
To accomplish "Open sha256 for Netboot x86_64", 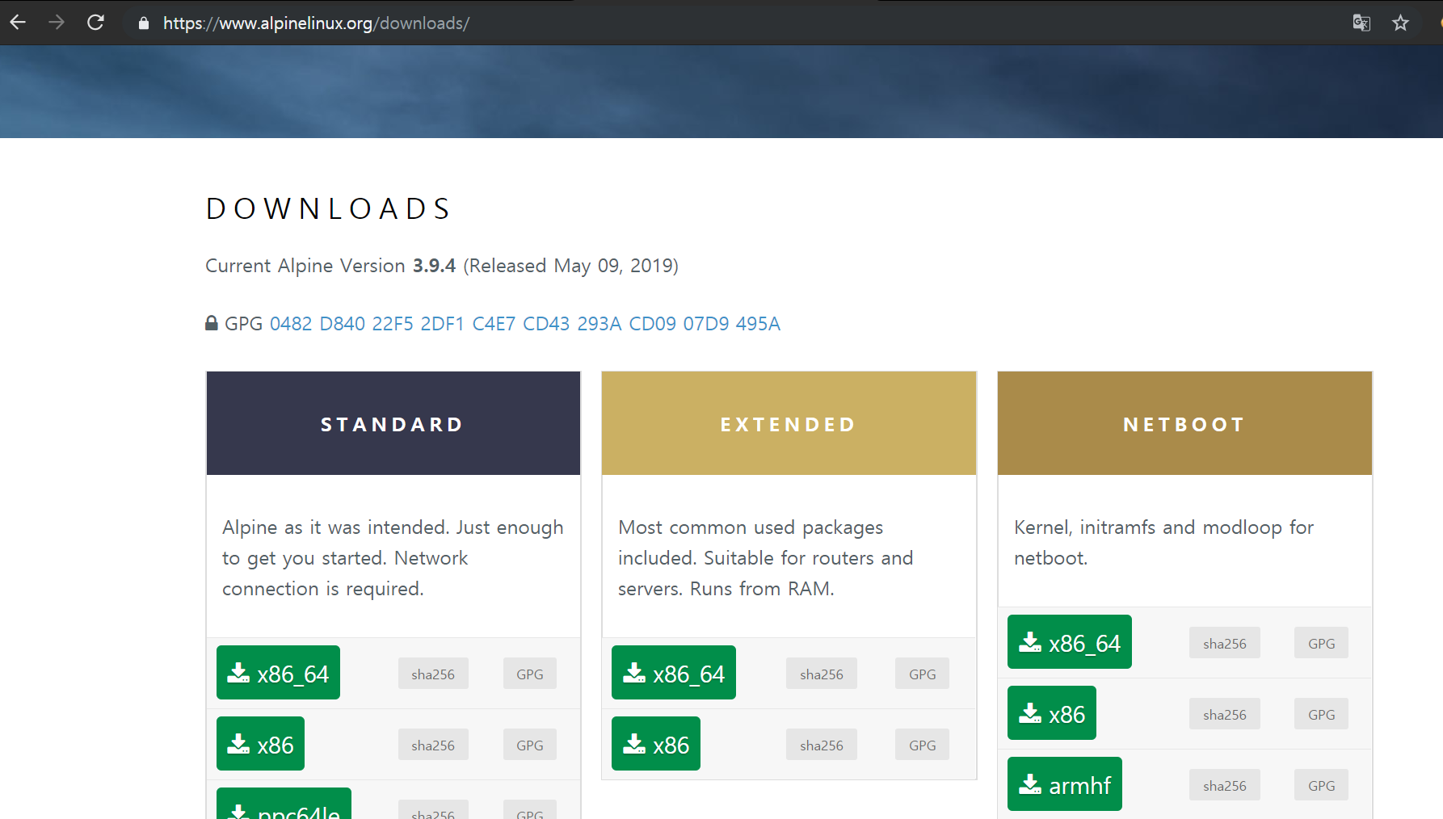I will 1225,643.
